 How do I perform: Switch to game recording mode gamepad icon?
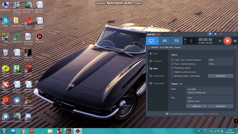[164, 41]
